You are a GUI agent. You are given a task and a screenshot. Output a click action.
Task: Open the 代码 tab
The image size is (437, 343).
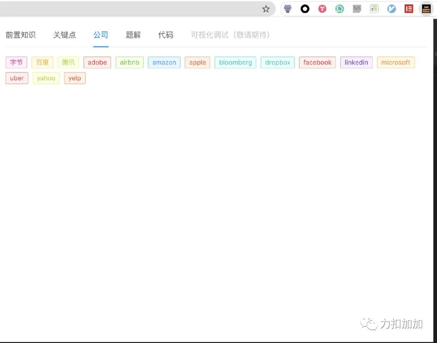(165, 35)
